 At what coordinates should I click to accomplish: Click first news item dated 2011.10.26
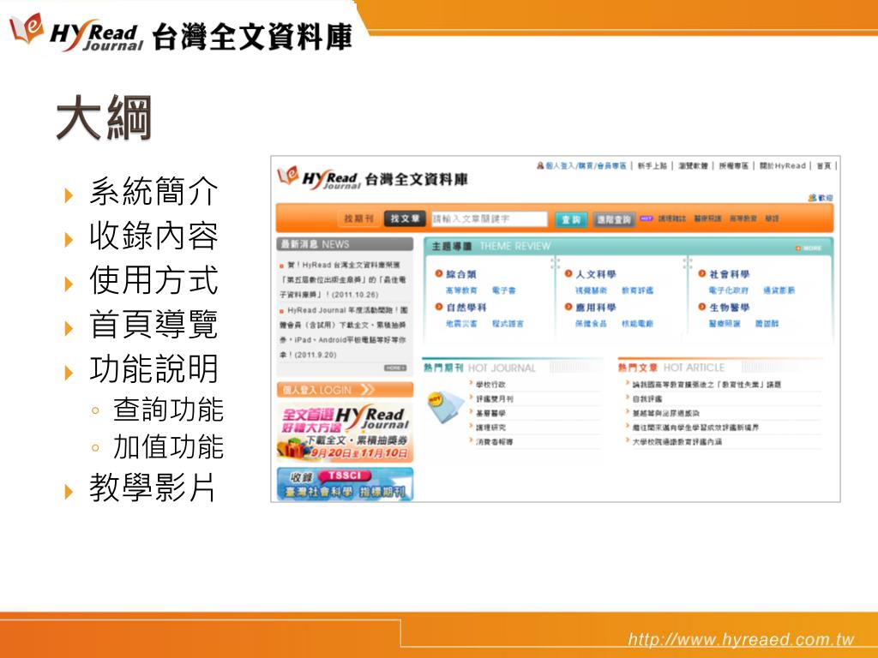[x=343, y=279]
